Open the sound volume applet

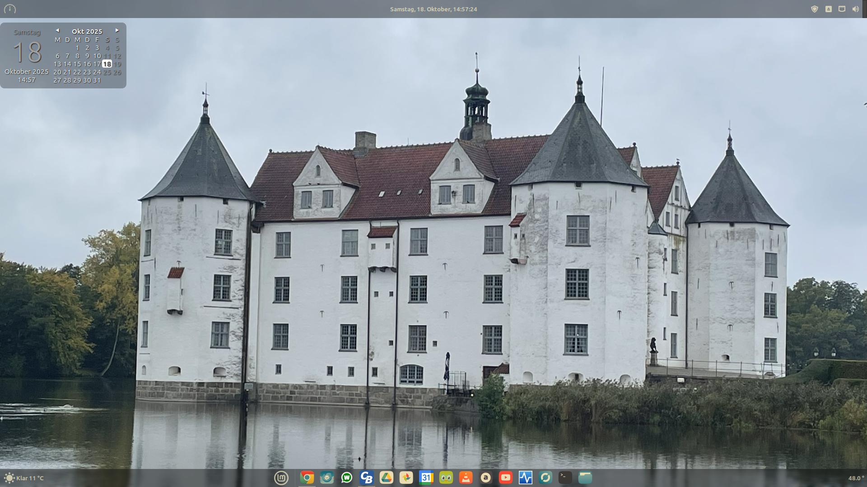pyautogui.click(x=855, y=9)
